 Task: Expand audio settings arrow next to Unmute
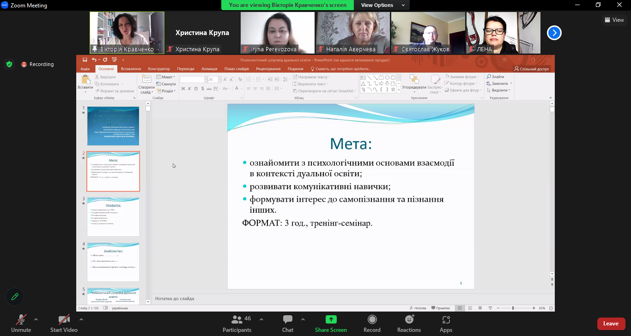[36, 319]
